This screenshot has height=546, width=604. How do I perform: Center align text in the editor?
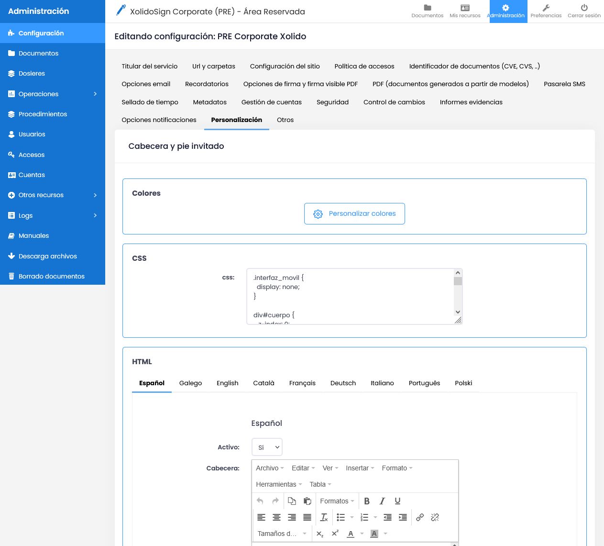point(276,517)
